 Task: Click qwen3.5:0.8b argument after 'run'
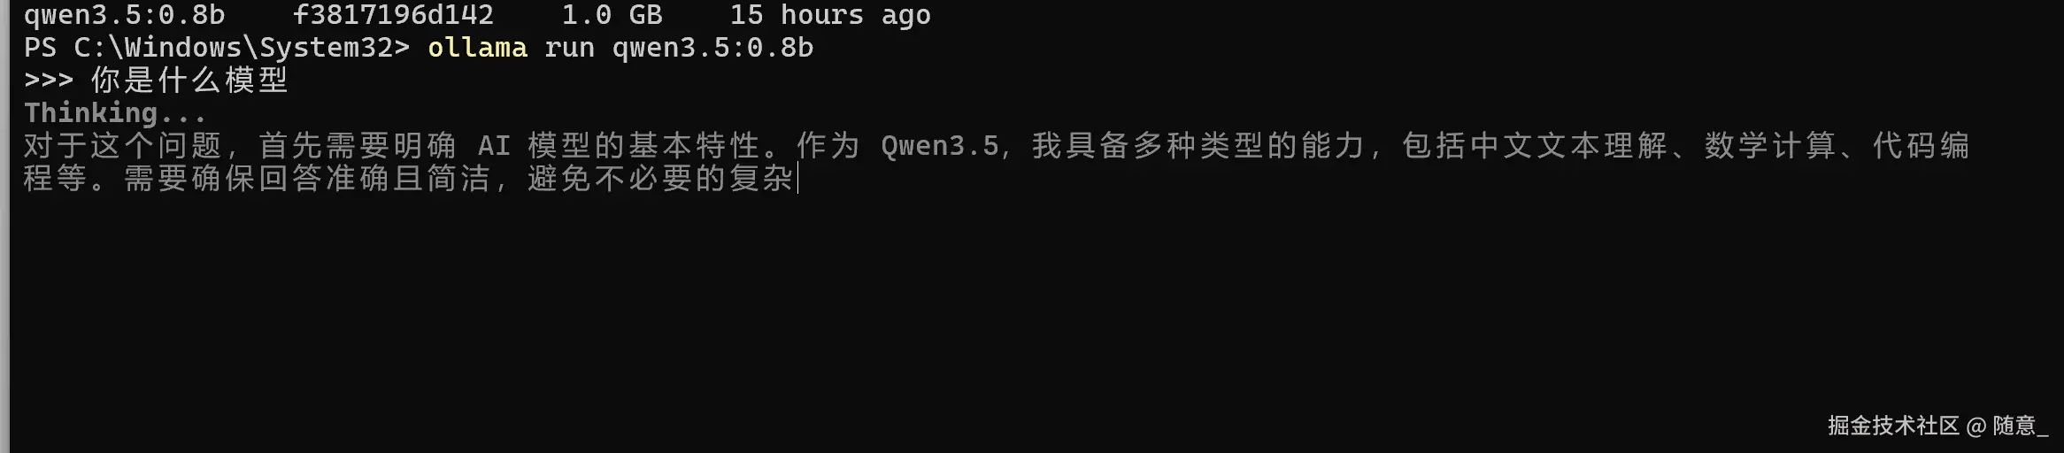[x=712, y=48]
